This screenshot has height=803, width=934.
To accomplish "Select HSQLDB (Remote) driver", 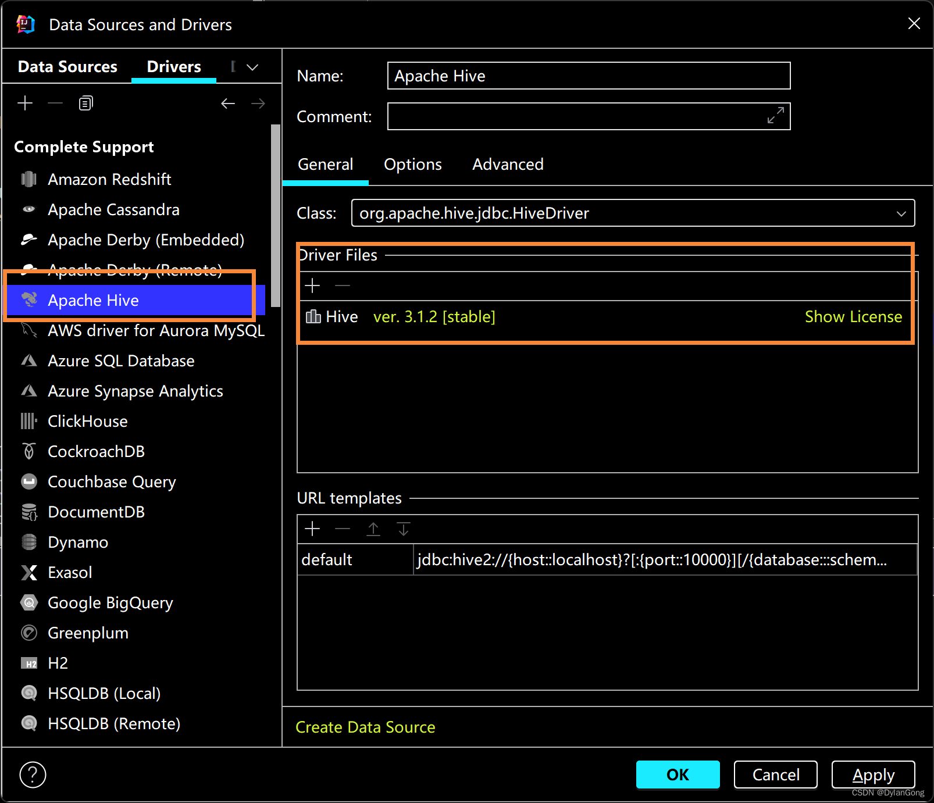I will coord(114,723).
